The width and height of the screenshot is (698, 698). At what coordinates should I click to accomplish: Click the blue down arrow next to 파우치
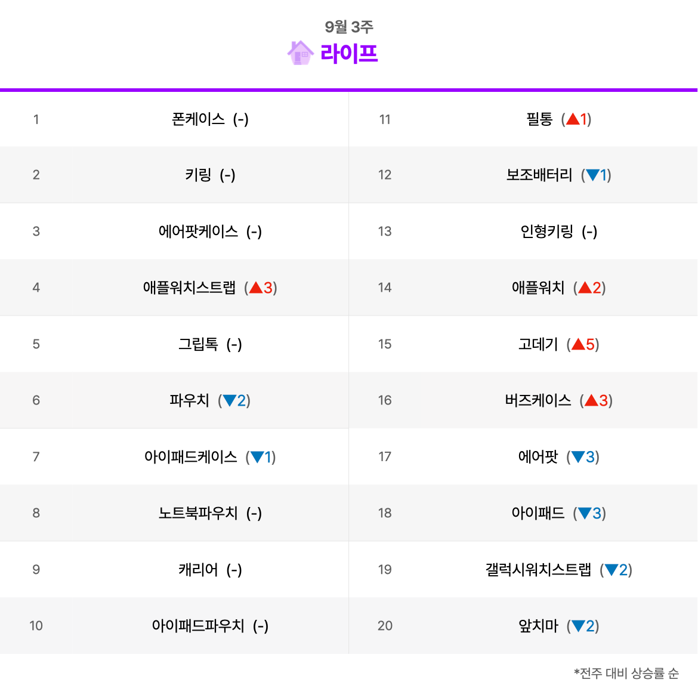tap(230, 401)
